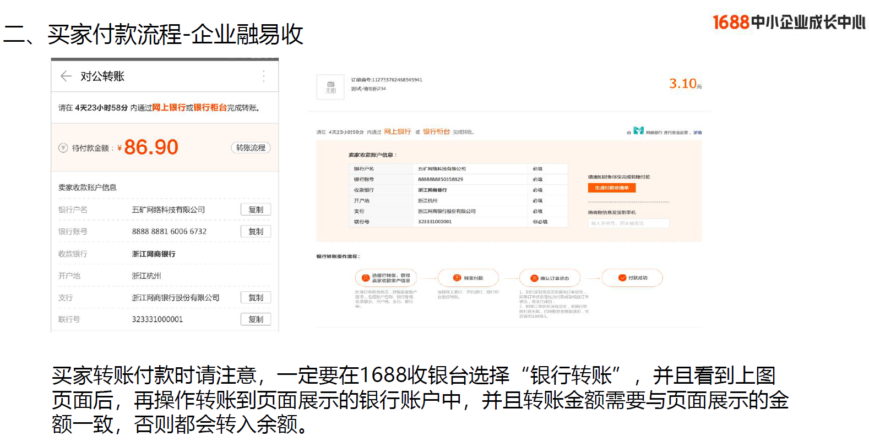Viewport: 869px width, 442px height.
Task: Open the 转账流程 button
Action: click(x=251, y=148)
